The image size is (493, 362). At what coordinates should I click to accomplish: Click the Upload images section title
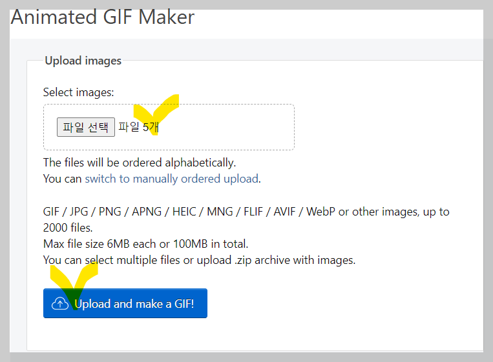click(83, 61)
